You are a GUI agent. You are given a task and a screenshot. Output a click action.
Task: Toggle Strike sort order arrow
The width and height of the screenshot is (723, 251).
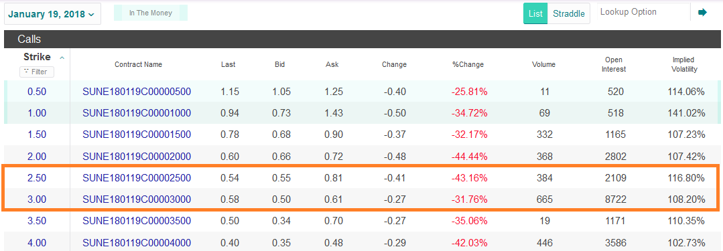[62, 58]
